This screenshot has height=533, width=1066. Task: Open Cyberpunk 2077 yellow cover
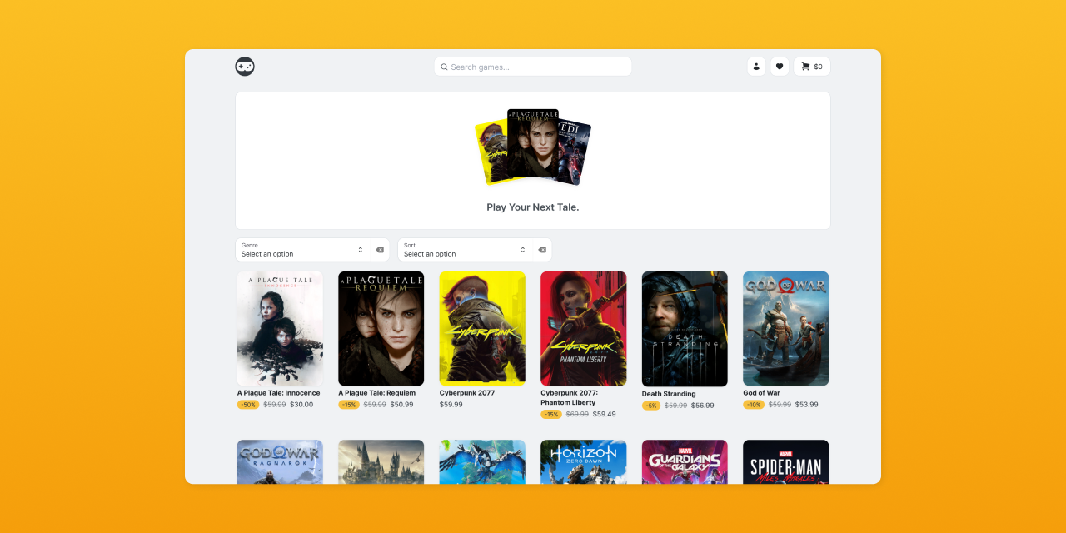pos(482,328)
